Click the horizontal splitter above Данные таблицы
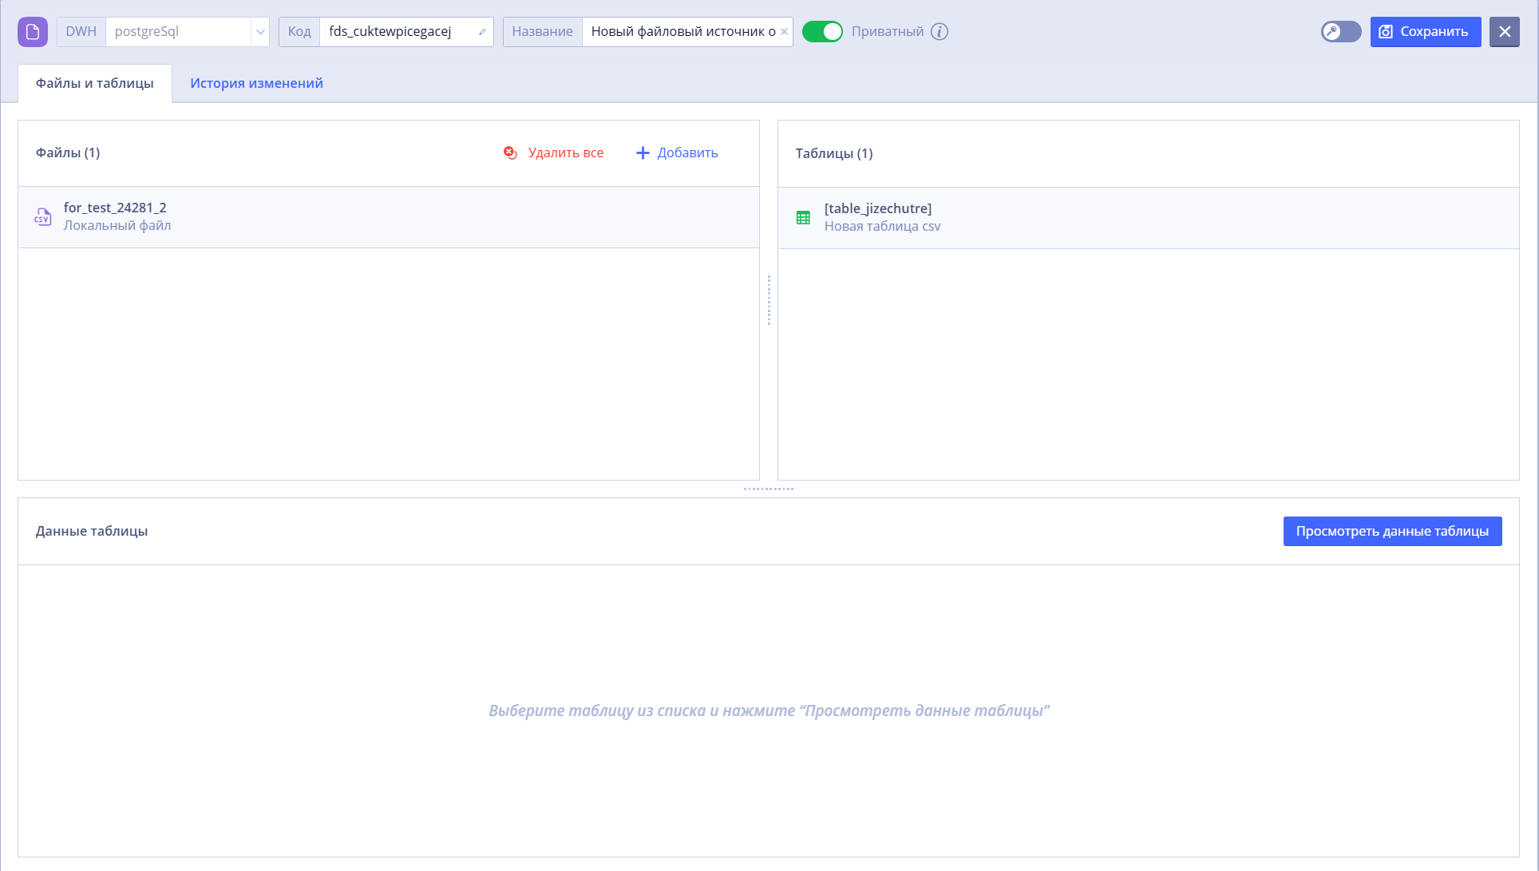 pos(769,489)
